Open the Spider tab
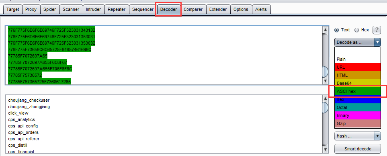The height and width of the screenshot is (156, 387). tap(49, 9)
